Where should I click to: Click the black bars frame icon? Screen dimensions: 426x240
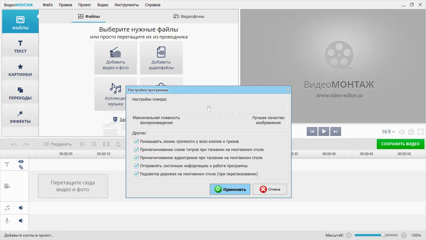(x=106, y=144)
